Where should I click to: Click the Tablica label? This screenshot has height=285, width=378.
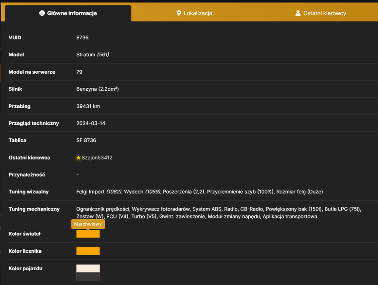[x=17, y=140]
